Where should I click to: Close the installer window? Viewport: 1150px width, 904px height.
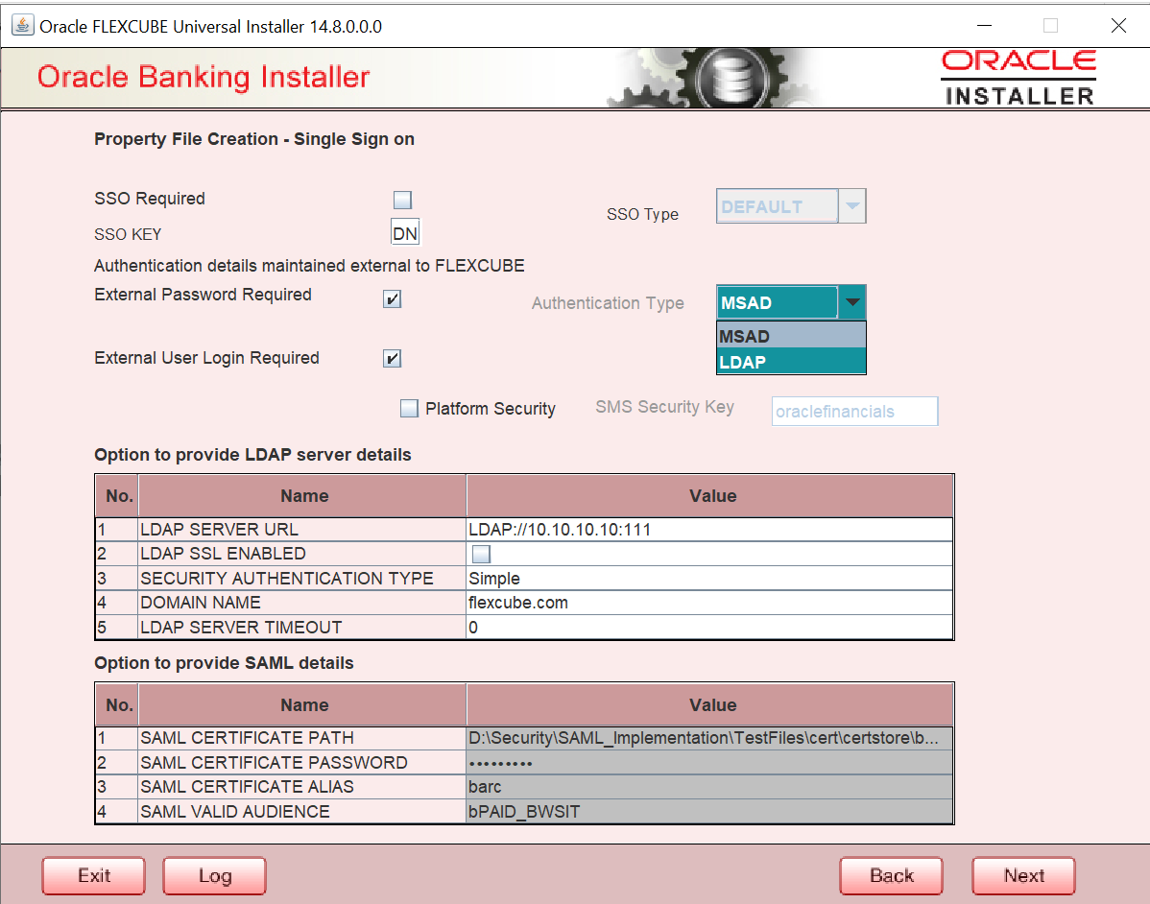(1117, 26)
